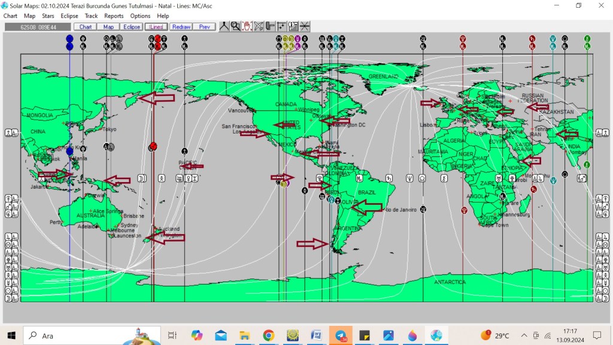Click the info panel toolbar icon

(293, 26)
